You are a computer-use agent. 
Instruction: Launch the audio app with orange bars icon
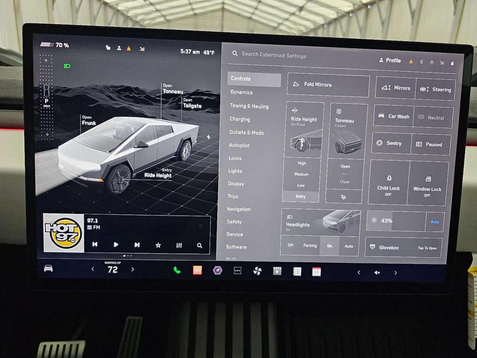point(197,270)
